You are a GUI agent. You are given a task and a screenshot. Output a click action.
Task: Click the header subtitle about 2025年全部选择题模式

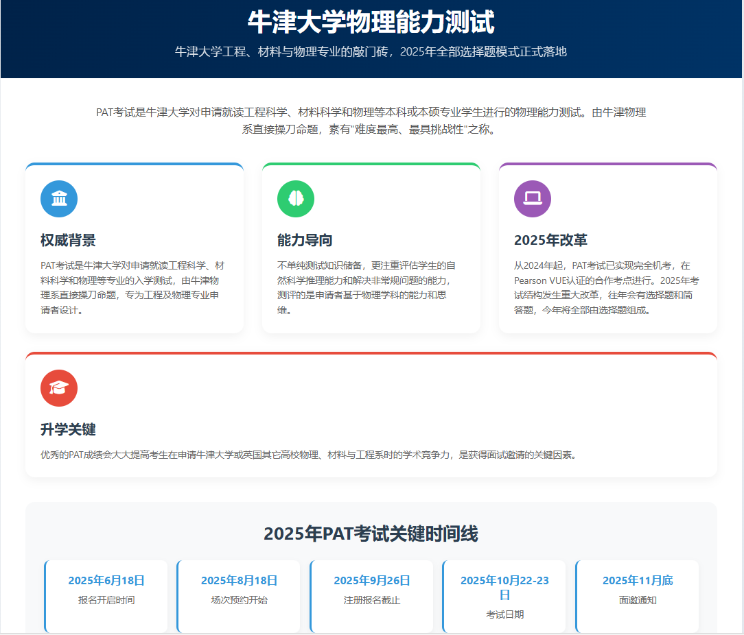pyautogui.click(x=371, y=51)
